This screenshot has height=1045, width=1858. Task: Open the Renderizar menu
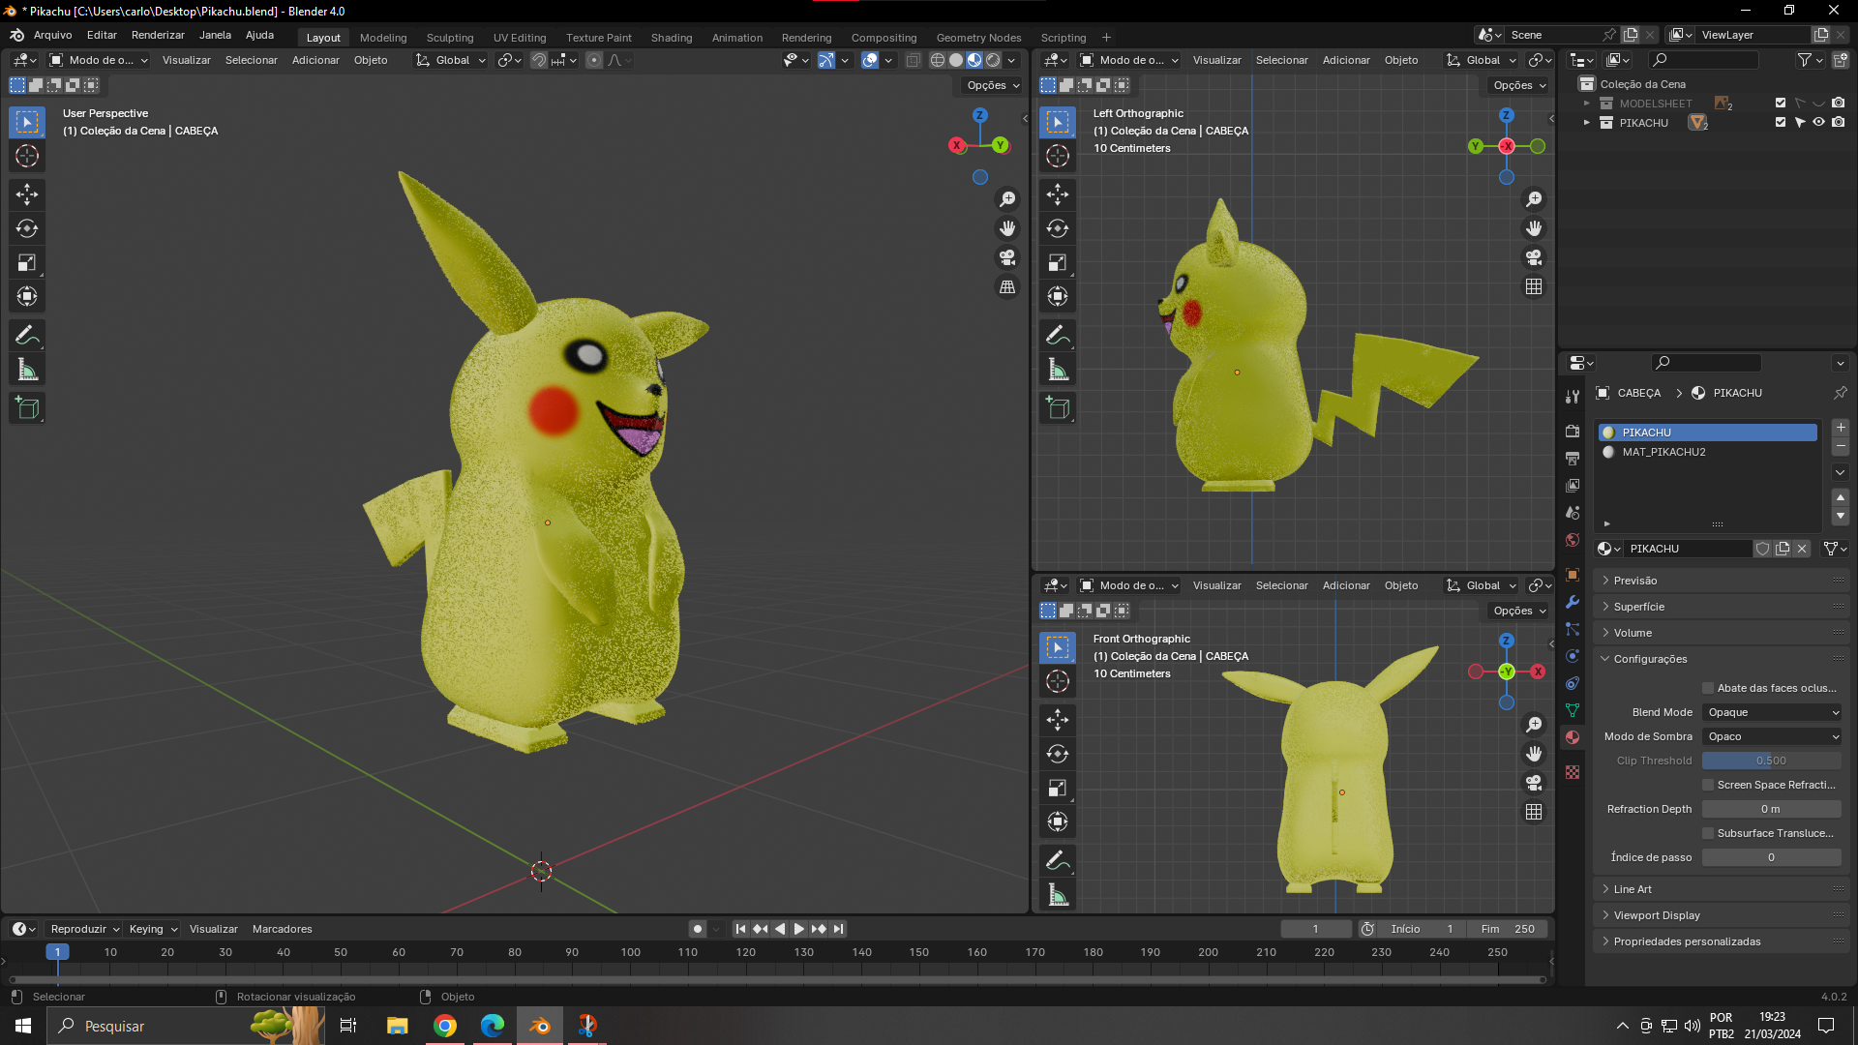pyautogui.click(x=158, y=35)
